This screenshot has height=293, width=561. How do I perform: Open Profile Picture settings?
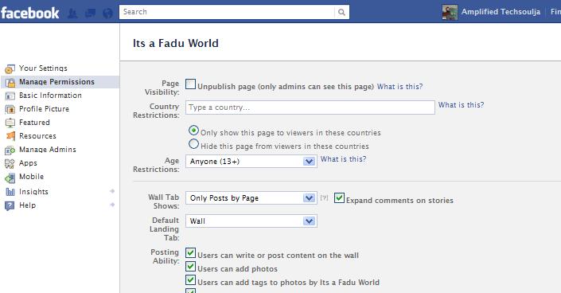[44, 108]
